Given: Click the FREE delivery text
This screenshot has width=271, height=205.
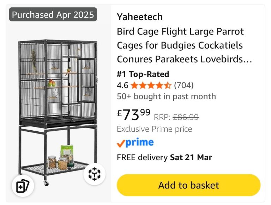Looking at the screenshot, I should [142, 157].
